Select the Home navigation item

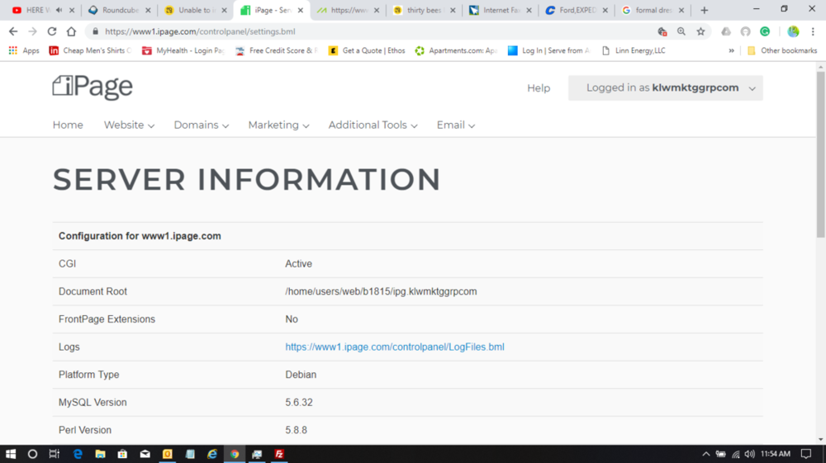(x=68, y=125)
